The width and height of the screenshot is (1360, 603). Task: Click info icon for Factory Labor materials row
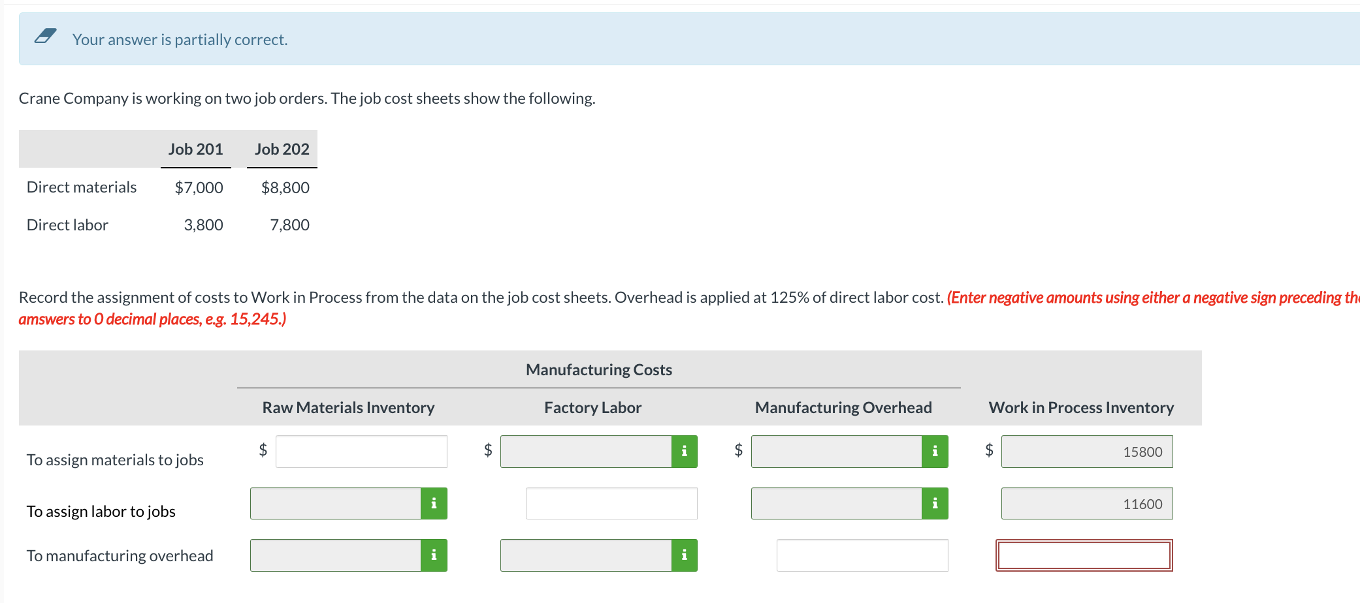[684, 452]
